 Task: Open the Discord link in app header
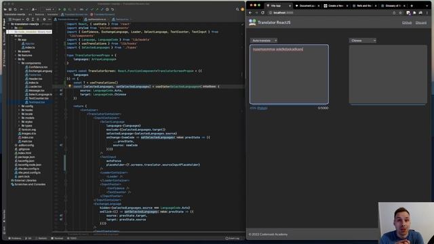coord(421,22)
